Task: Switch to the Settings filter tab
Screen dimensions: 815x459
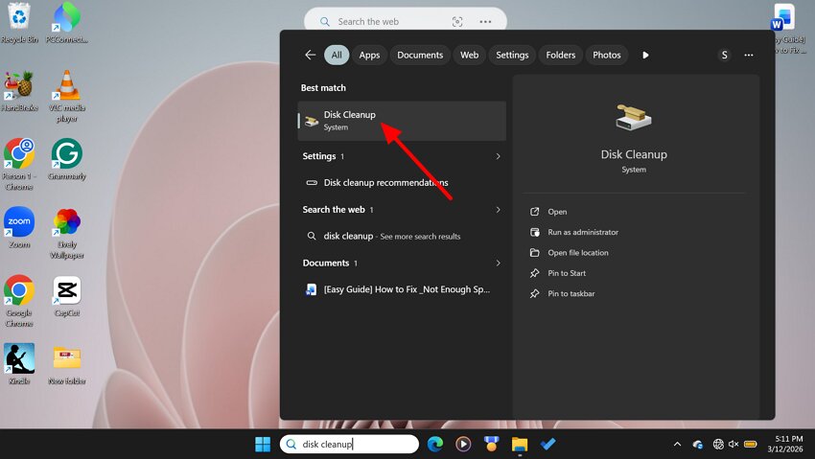Action: [512, 55]
